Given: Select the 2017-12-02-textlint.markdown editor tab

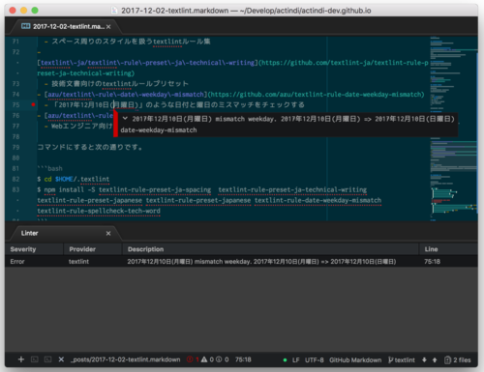Looking at the screenshot, I should (66, 26).
